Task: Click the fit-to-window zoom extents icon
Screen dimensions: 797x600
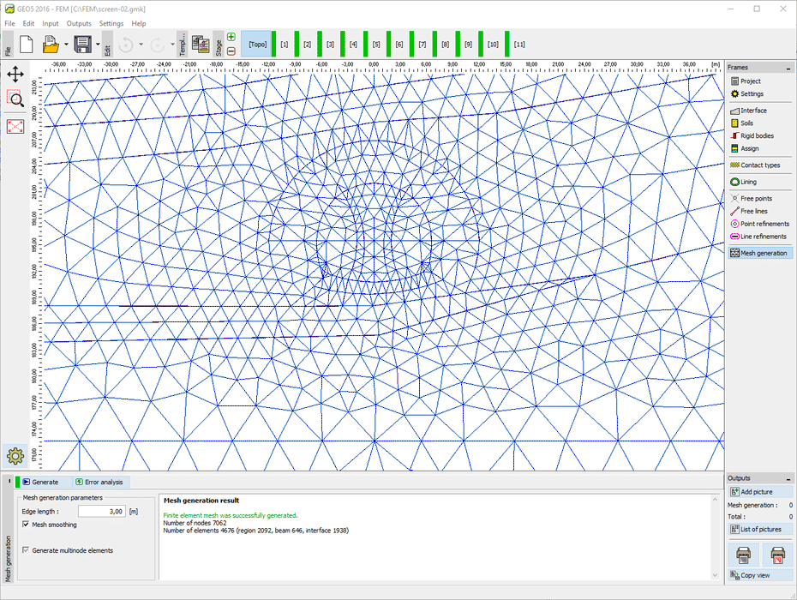Action: [15, 126]
